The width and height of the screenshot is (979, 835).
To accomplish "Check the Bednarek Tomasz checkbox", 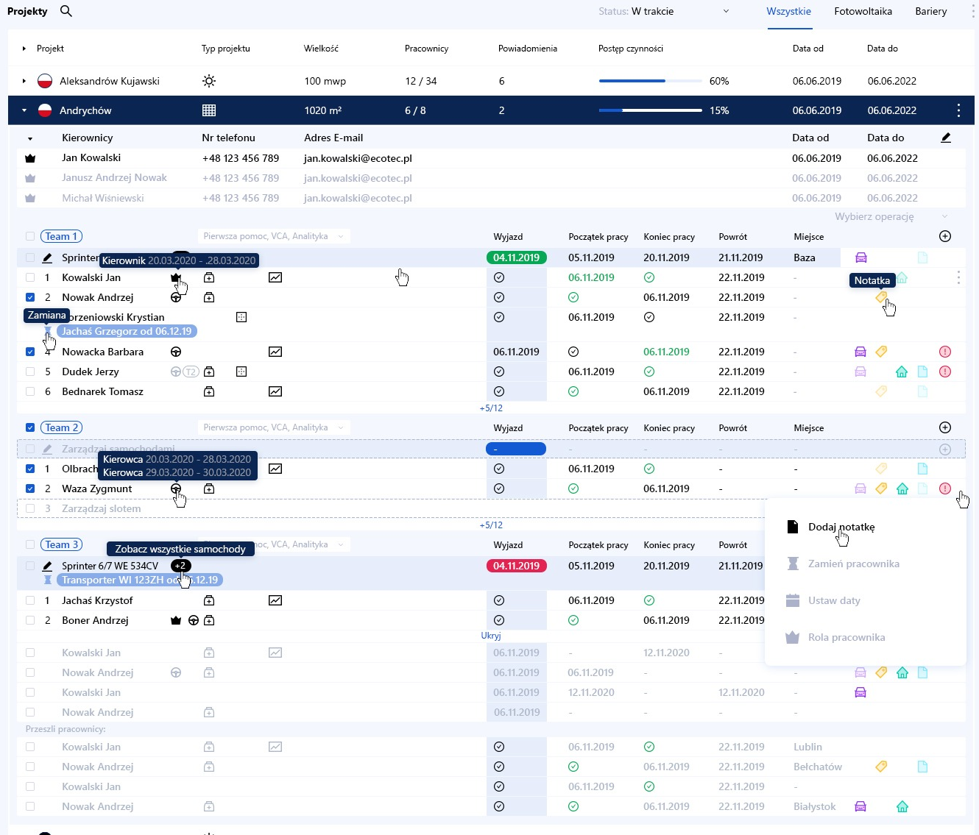I will click(30, 391).
